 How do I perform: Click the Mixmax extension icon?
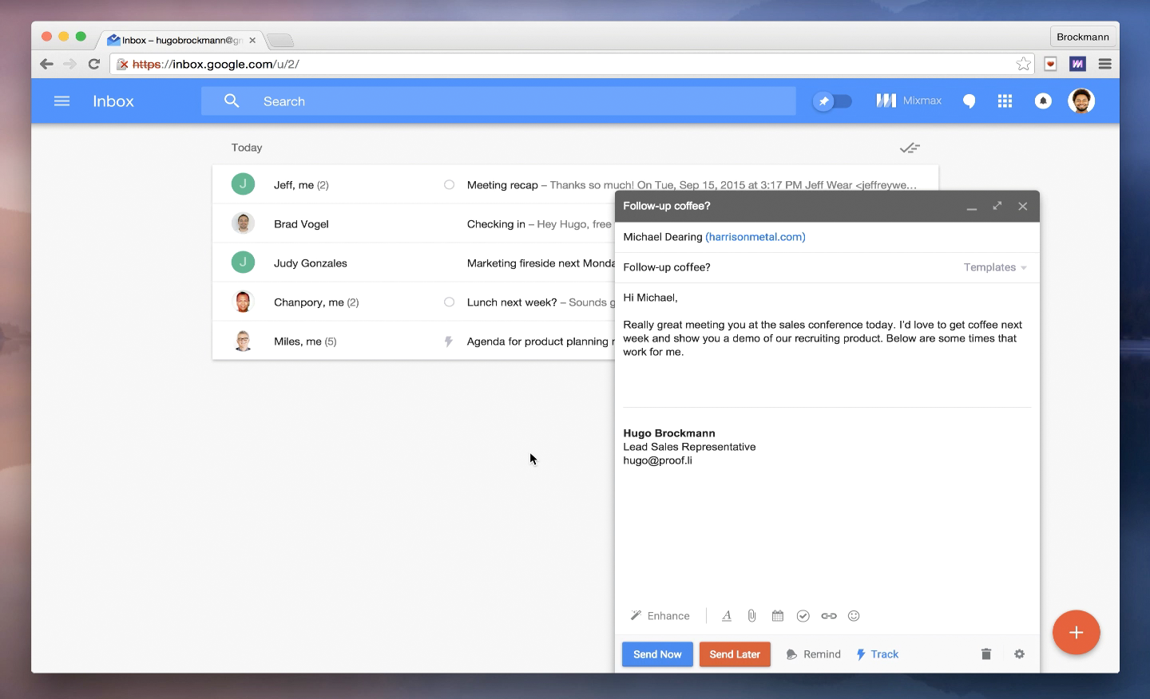pos(1077,64)
